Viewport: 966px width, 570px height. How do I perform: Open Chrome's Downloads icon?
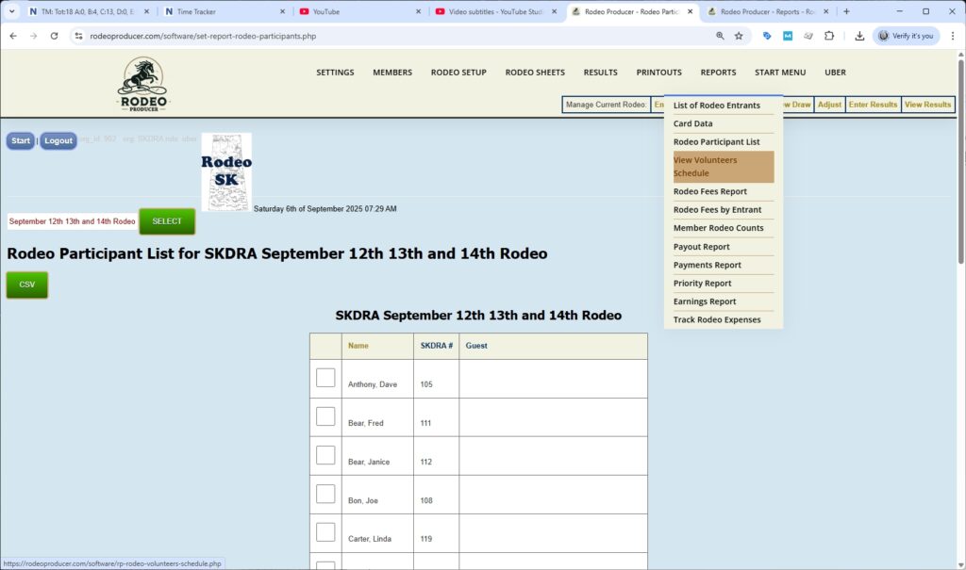tap(859, 35)
